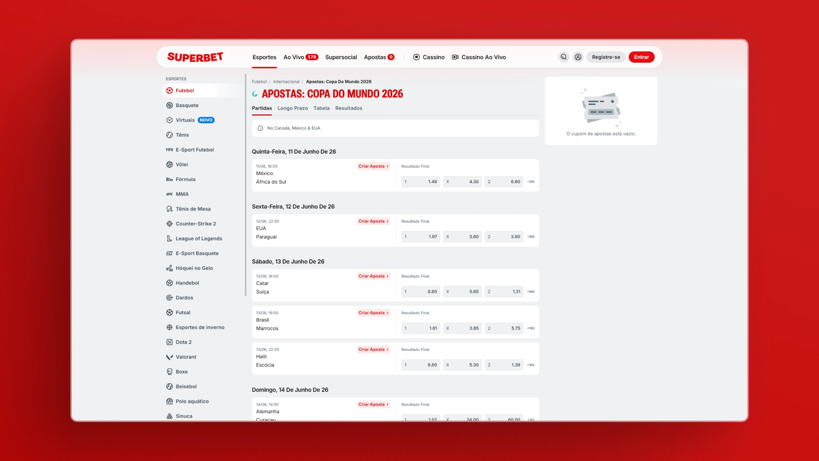Click the search magnifier icon
This screenshot has width=819, height=461.
click(563, 57)
